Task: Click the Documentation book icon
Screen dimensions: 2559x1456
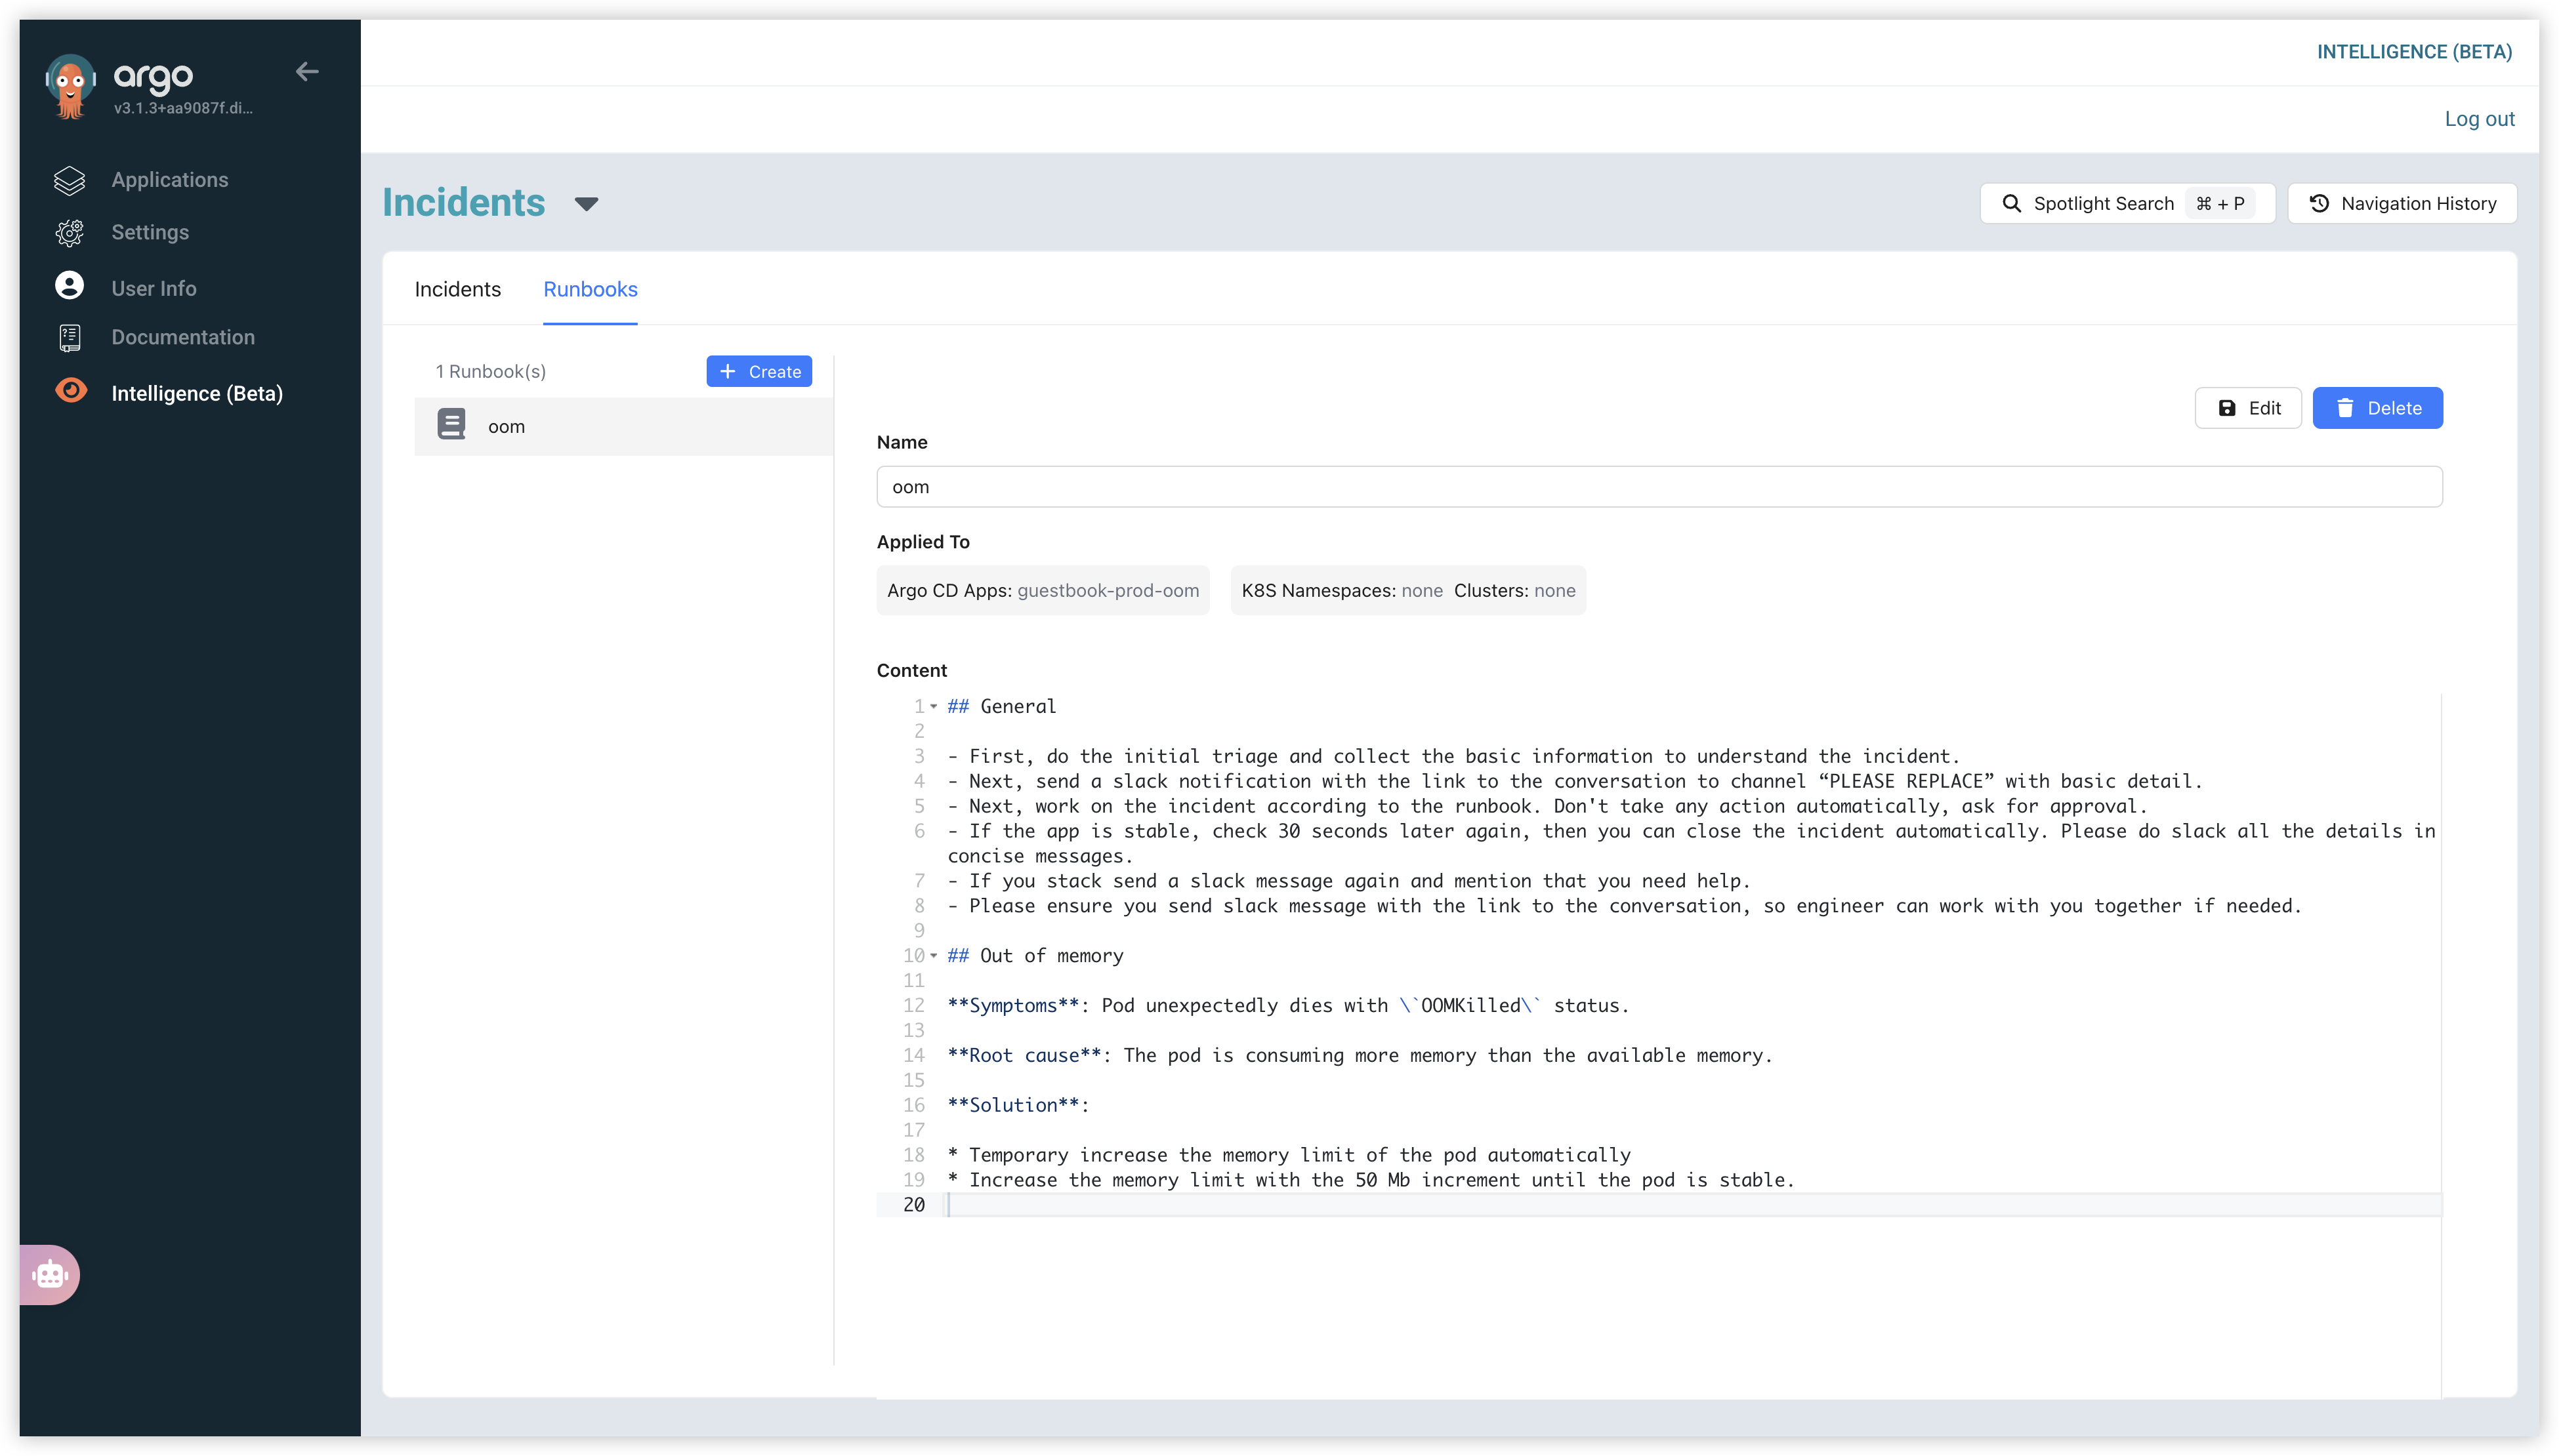Action: 69,338
